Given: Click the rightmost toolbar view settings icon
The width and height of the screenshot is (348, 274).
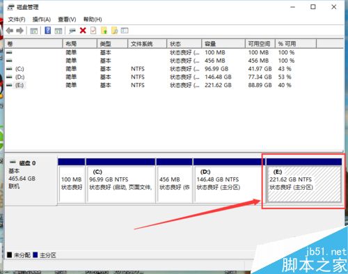Looking at the screenshot, I should 125,31.
